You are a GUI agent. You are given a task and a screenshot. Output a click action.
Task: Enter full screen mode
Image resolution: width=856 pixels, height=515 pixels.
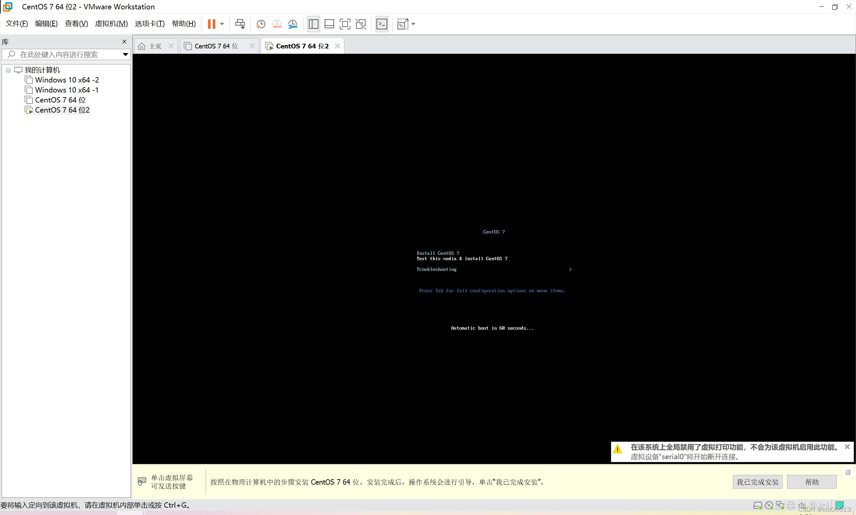pyautogui.click(x=345, y=24)
